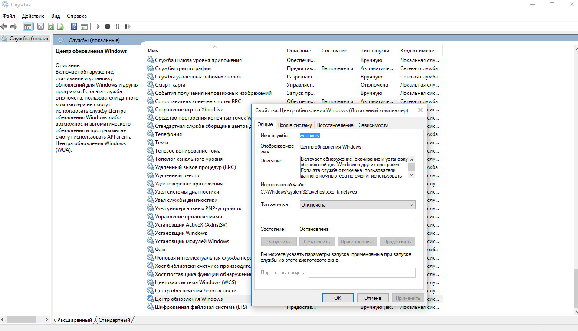Screen dimensions: 578x331
Task: Click the gear icon beside Шифрованная файловая система (EFS)
Action: pos(151,307)
